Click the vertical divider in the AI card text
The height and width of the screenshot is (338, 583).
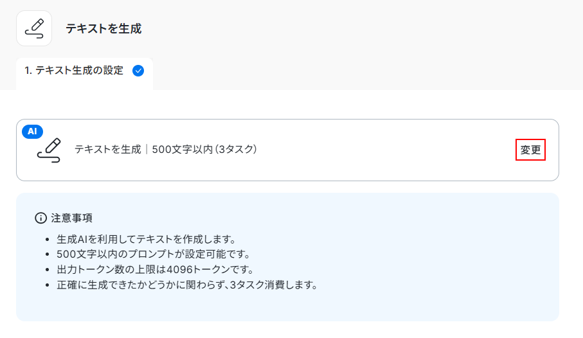[147, 150]
